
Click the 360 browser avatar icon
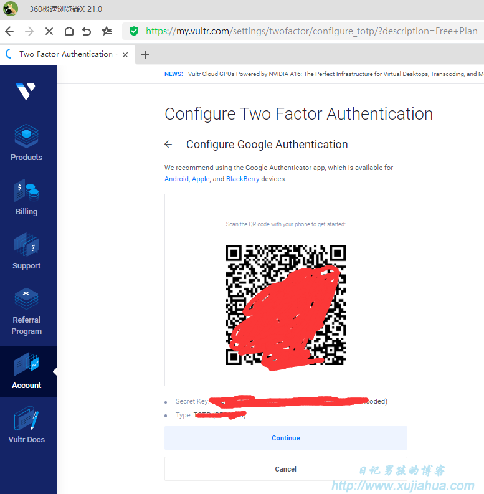click(11, 9)
